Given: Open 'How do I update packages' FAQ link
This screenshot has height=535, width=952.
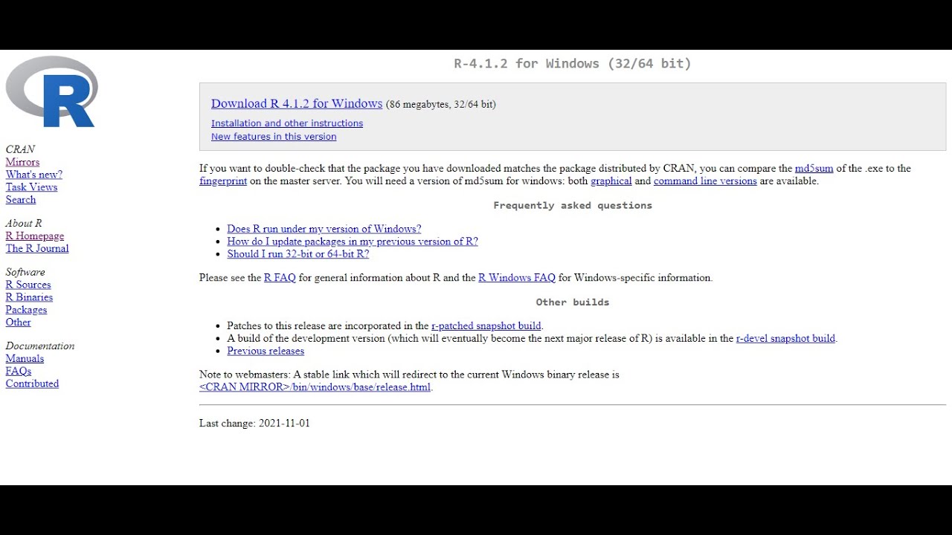Looking at the screenshot, I should 353,241.
